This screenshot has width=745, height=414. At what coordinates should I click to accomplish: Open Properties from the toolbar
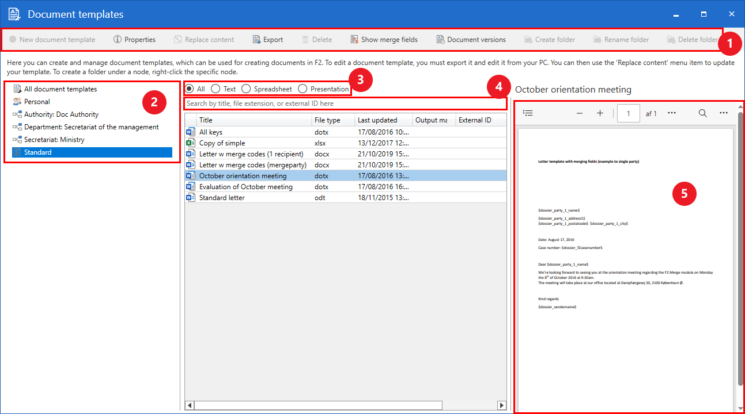(x=134, y=40)
